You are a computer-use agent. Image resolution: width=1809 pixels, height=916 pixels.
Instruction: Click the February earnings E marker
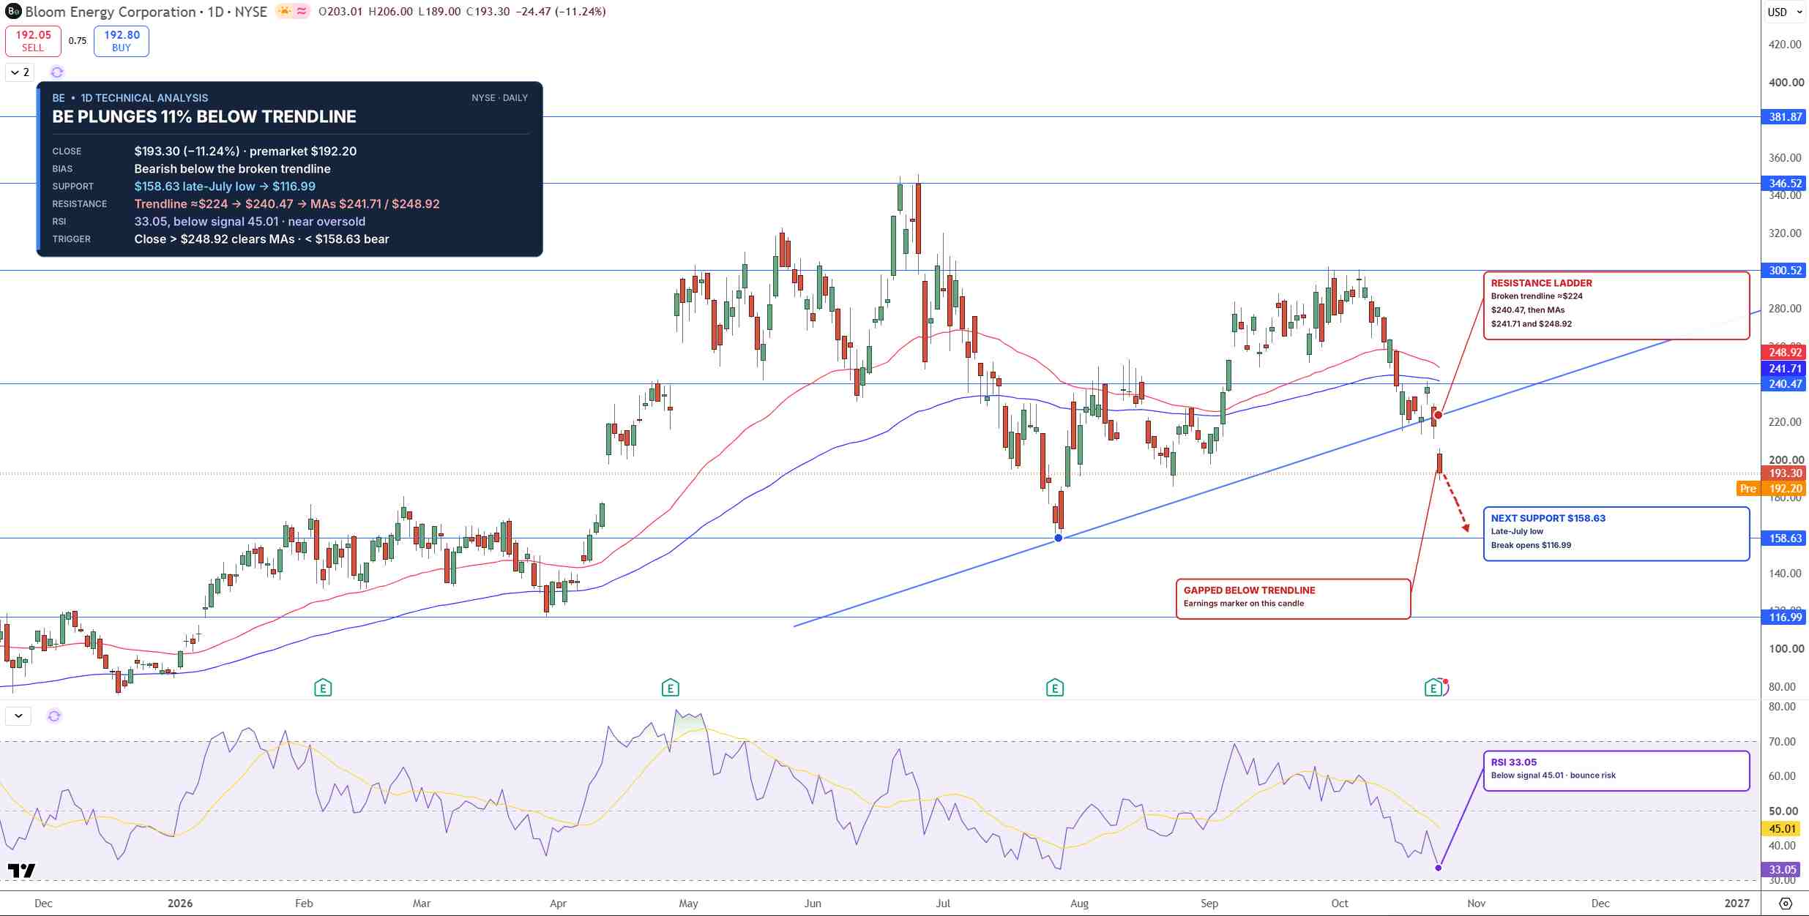tap(323, 688)
